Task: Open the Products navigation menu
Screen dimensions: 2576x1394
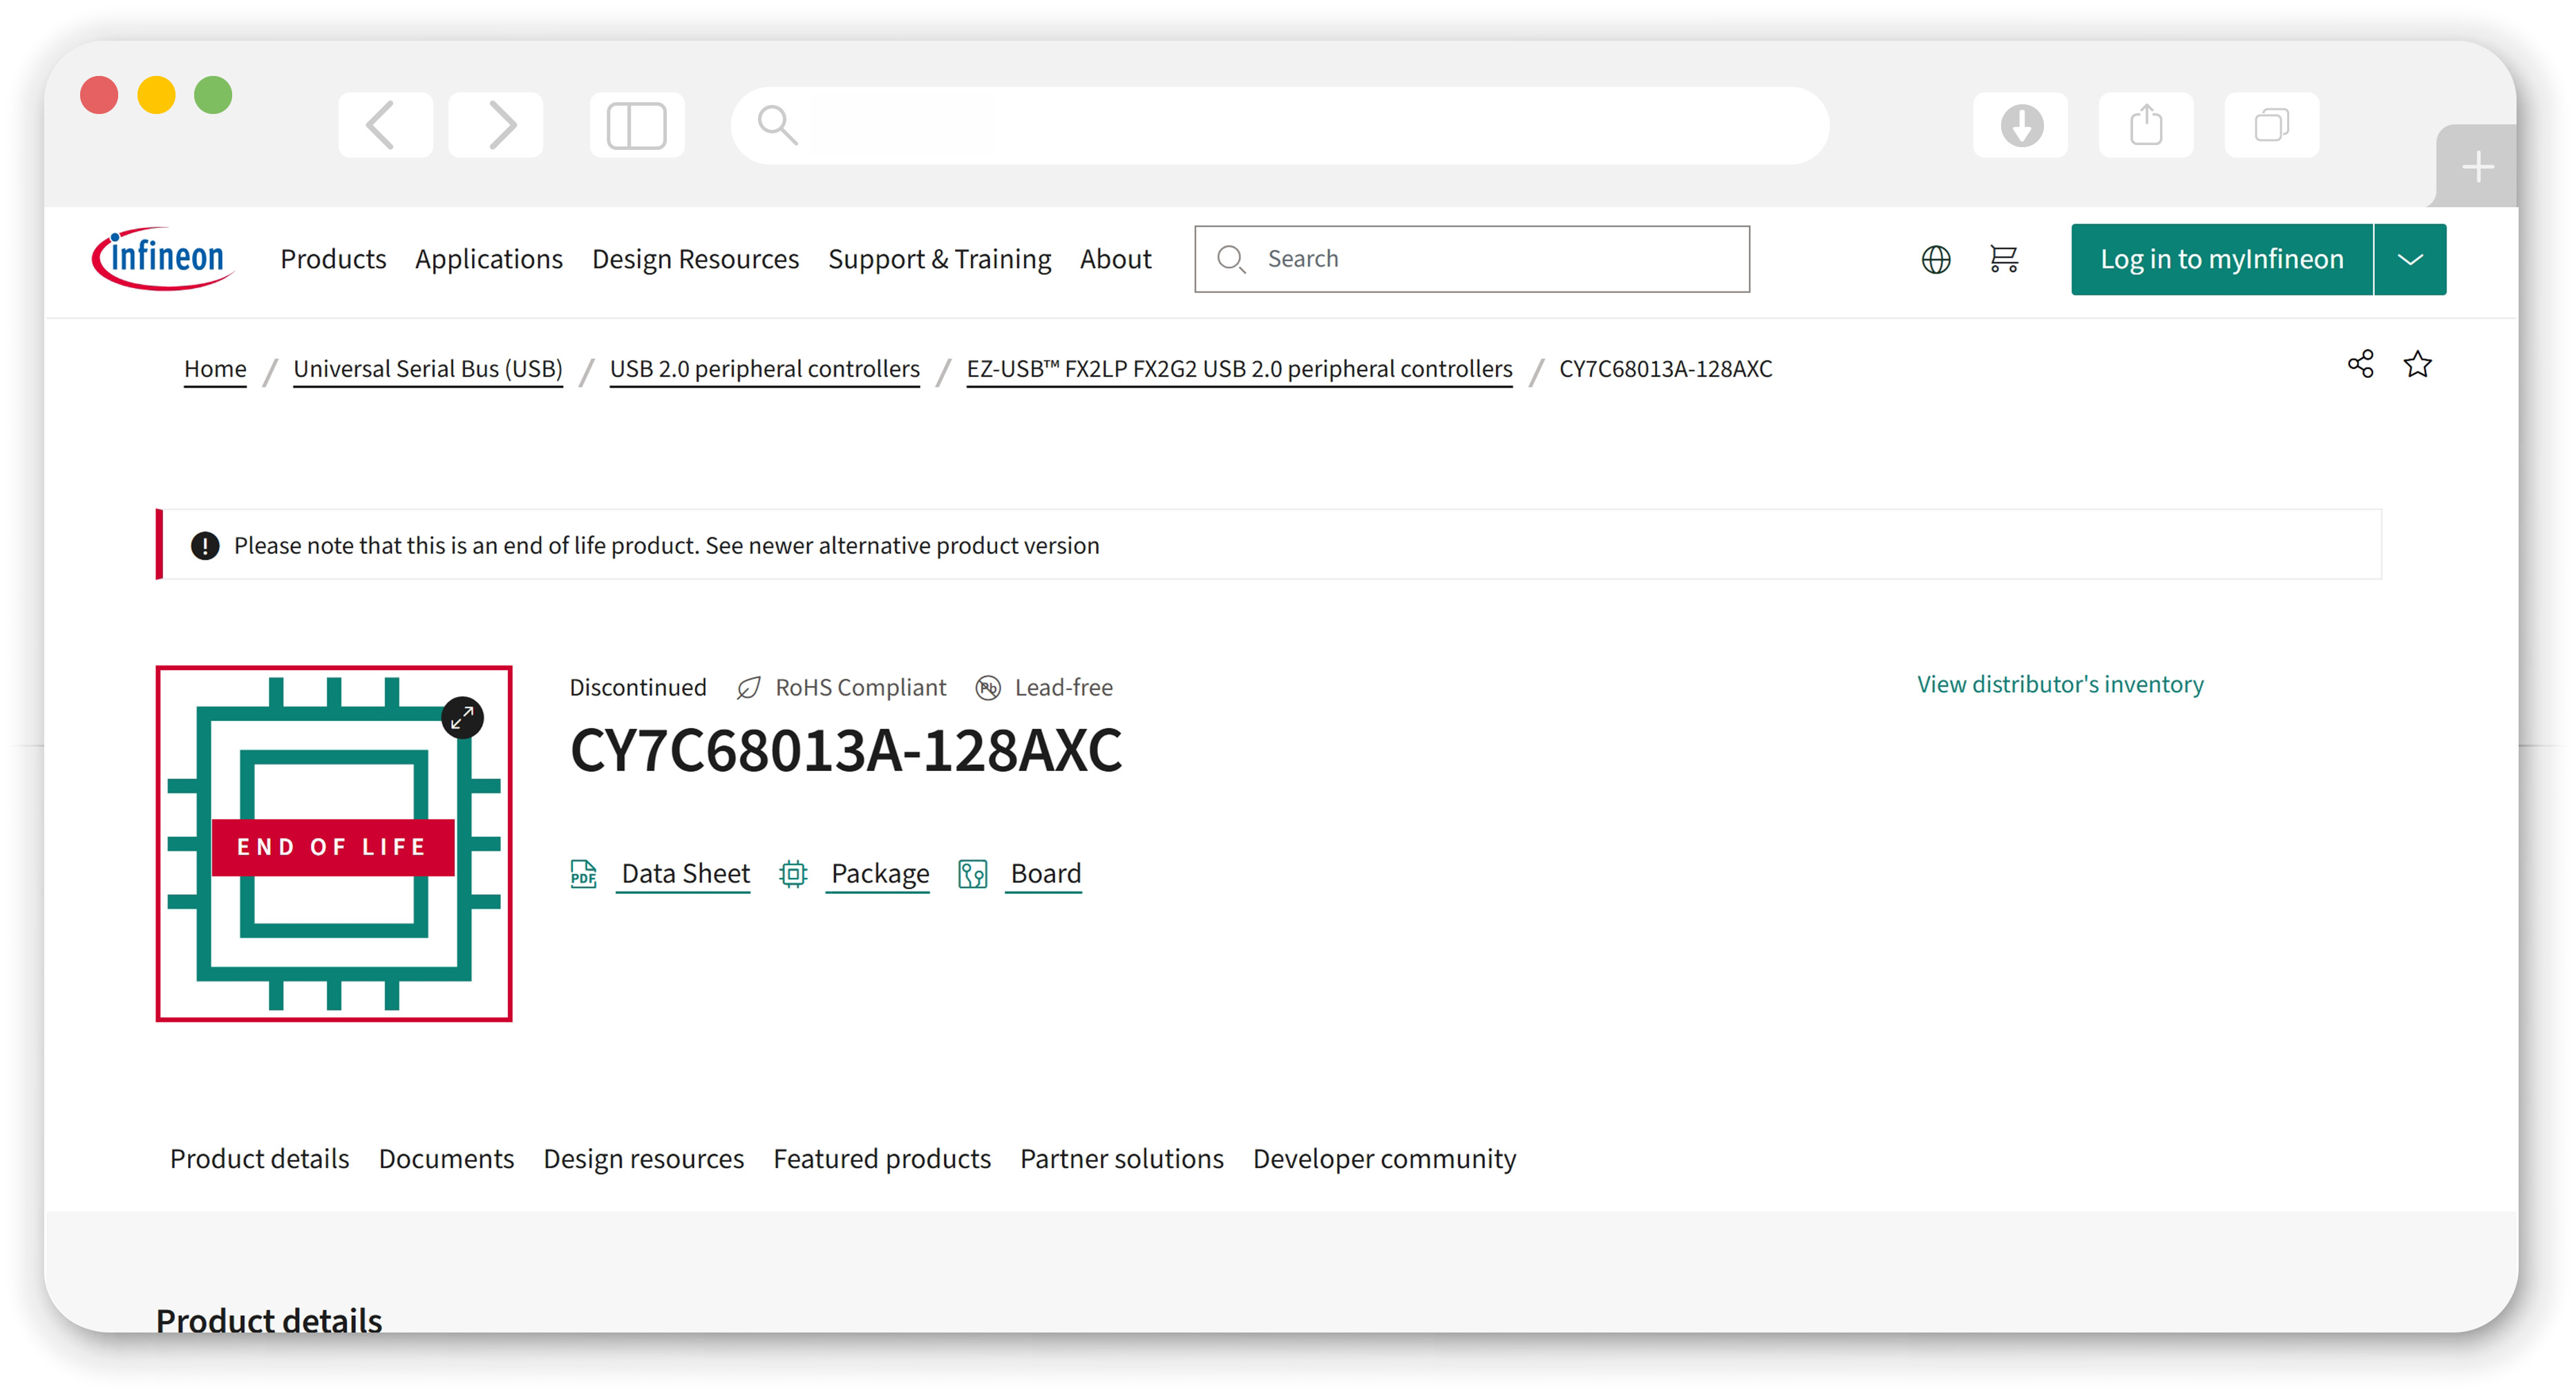Action: tap(333, 259)
